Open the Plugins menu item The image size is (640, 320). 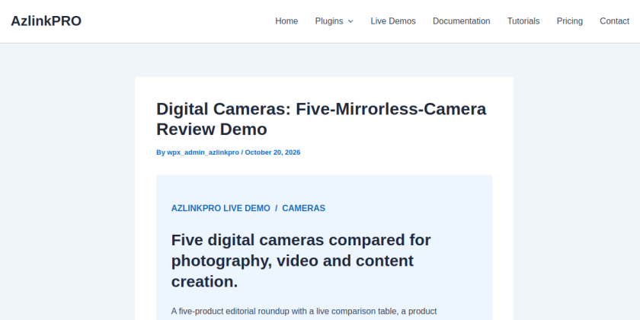tap(329, 21)
